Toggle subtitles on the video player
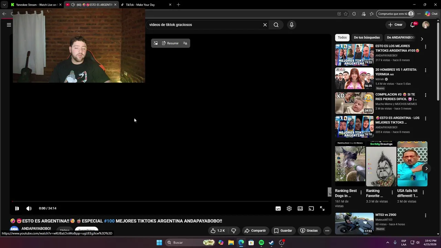 pyautogui.click(x=278, y=208)
